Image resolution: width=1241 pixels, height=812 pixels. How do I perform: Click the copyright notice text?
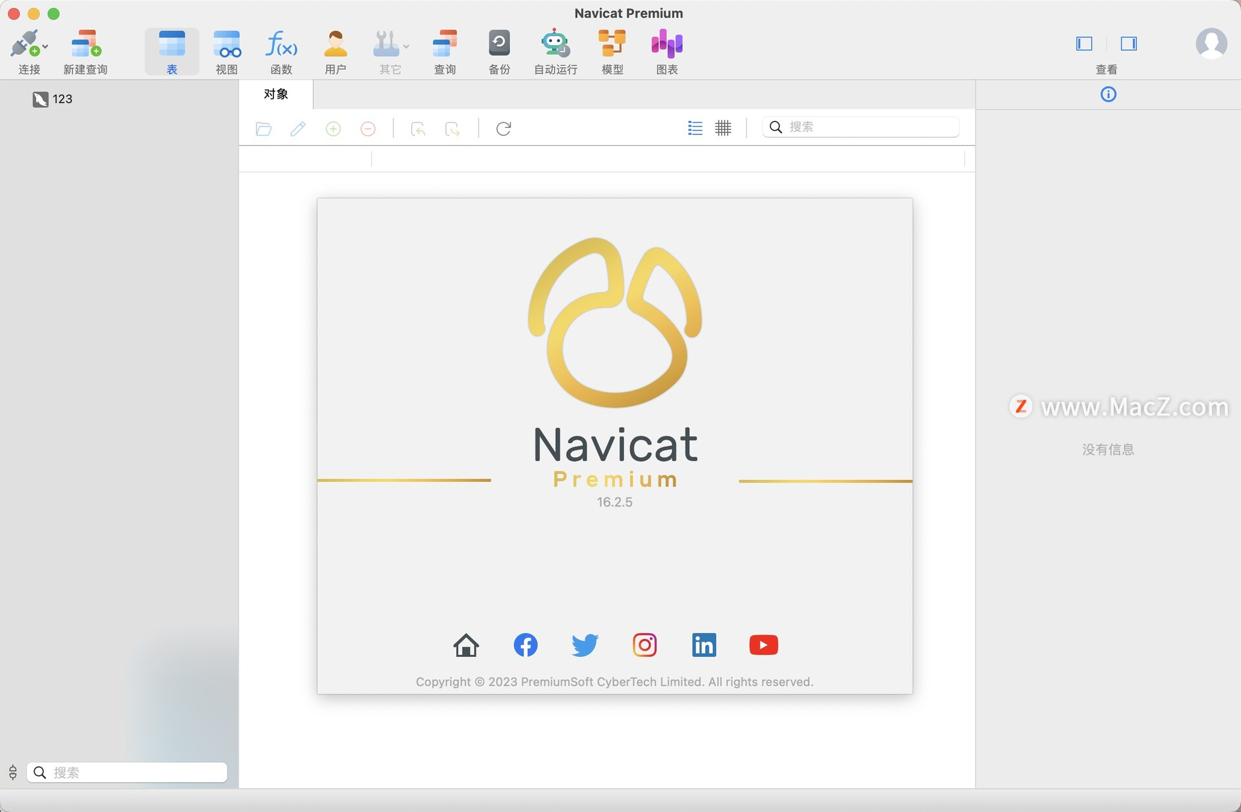615,682
